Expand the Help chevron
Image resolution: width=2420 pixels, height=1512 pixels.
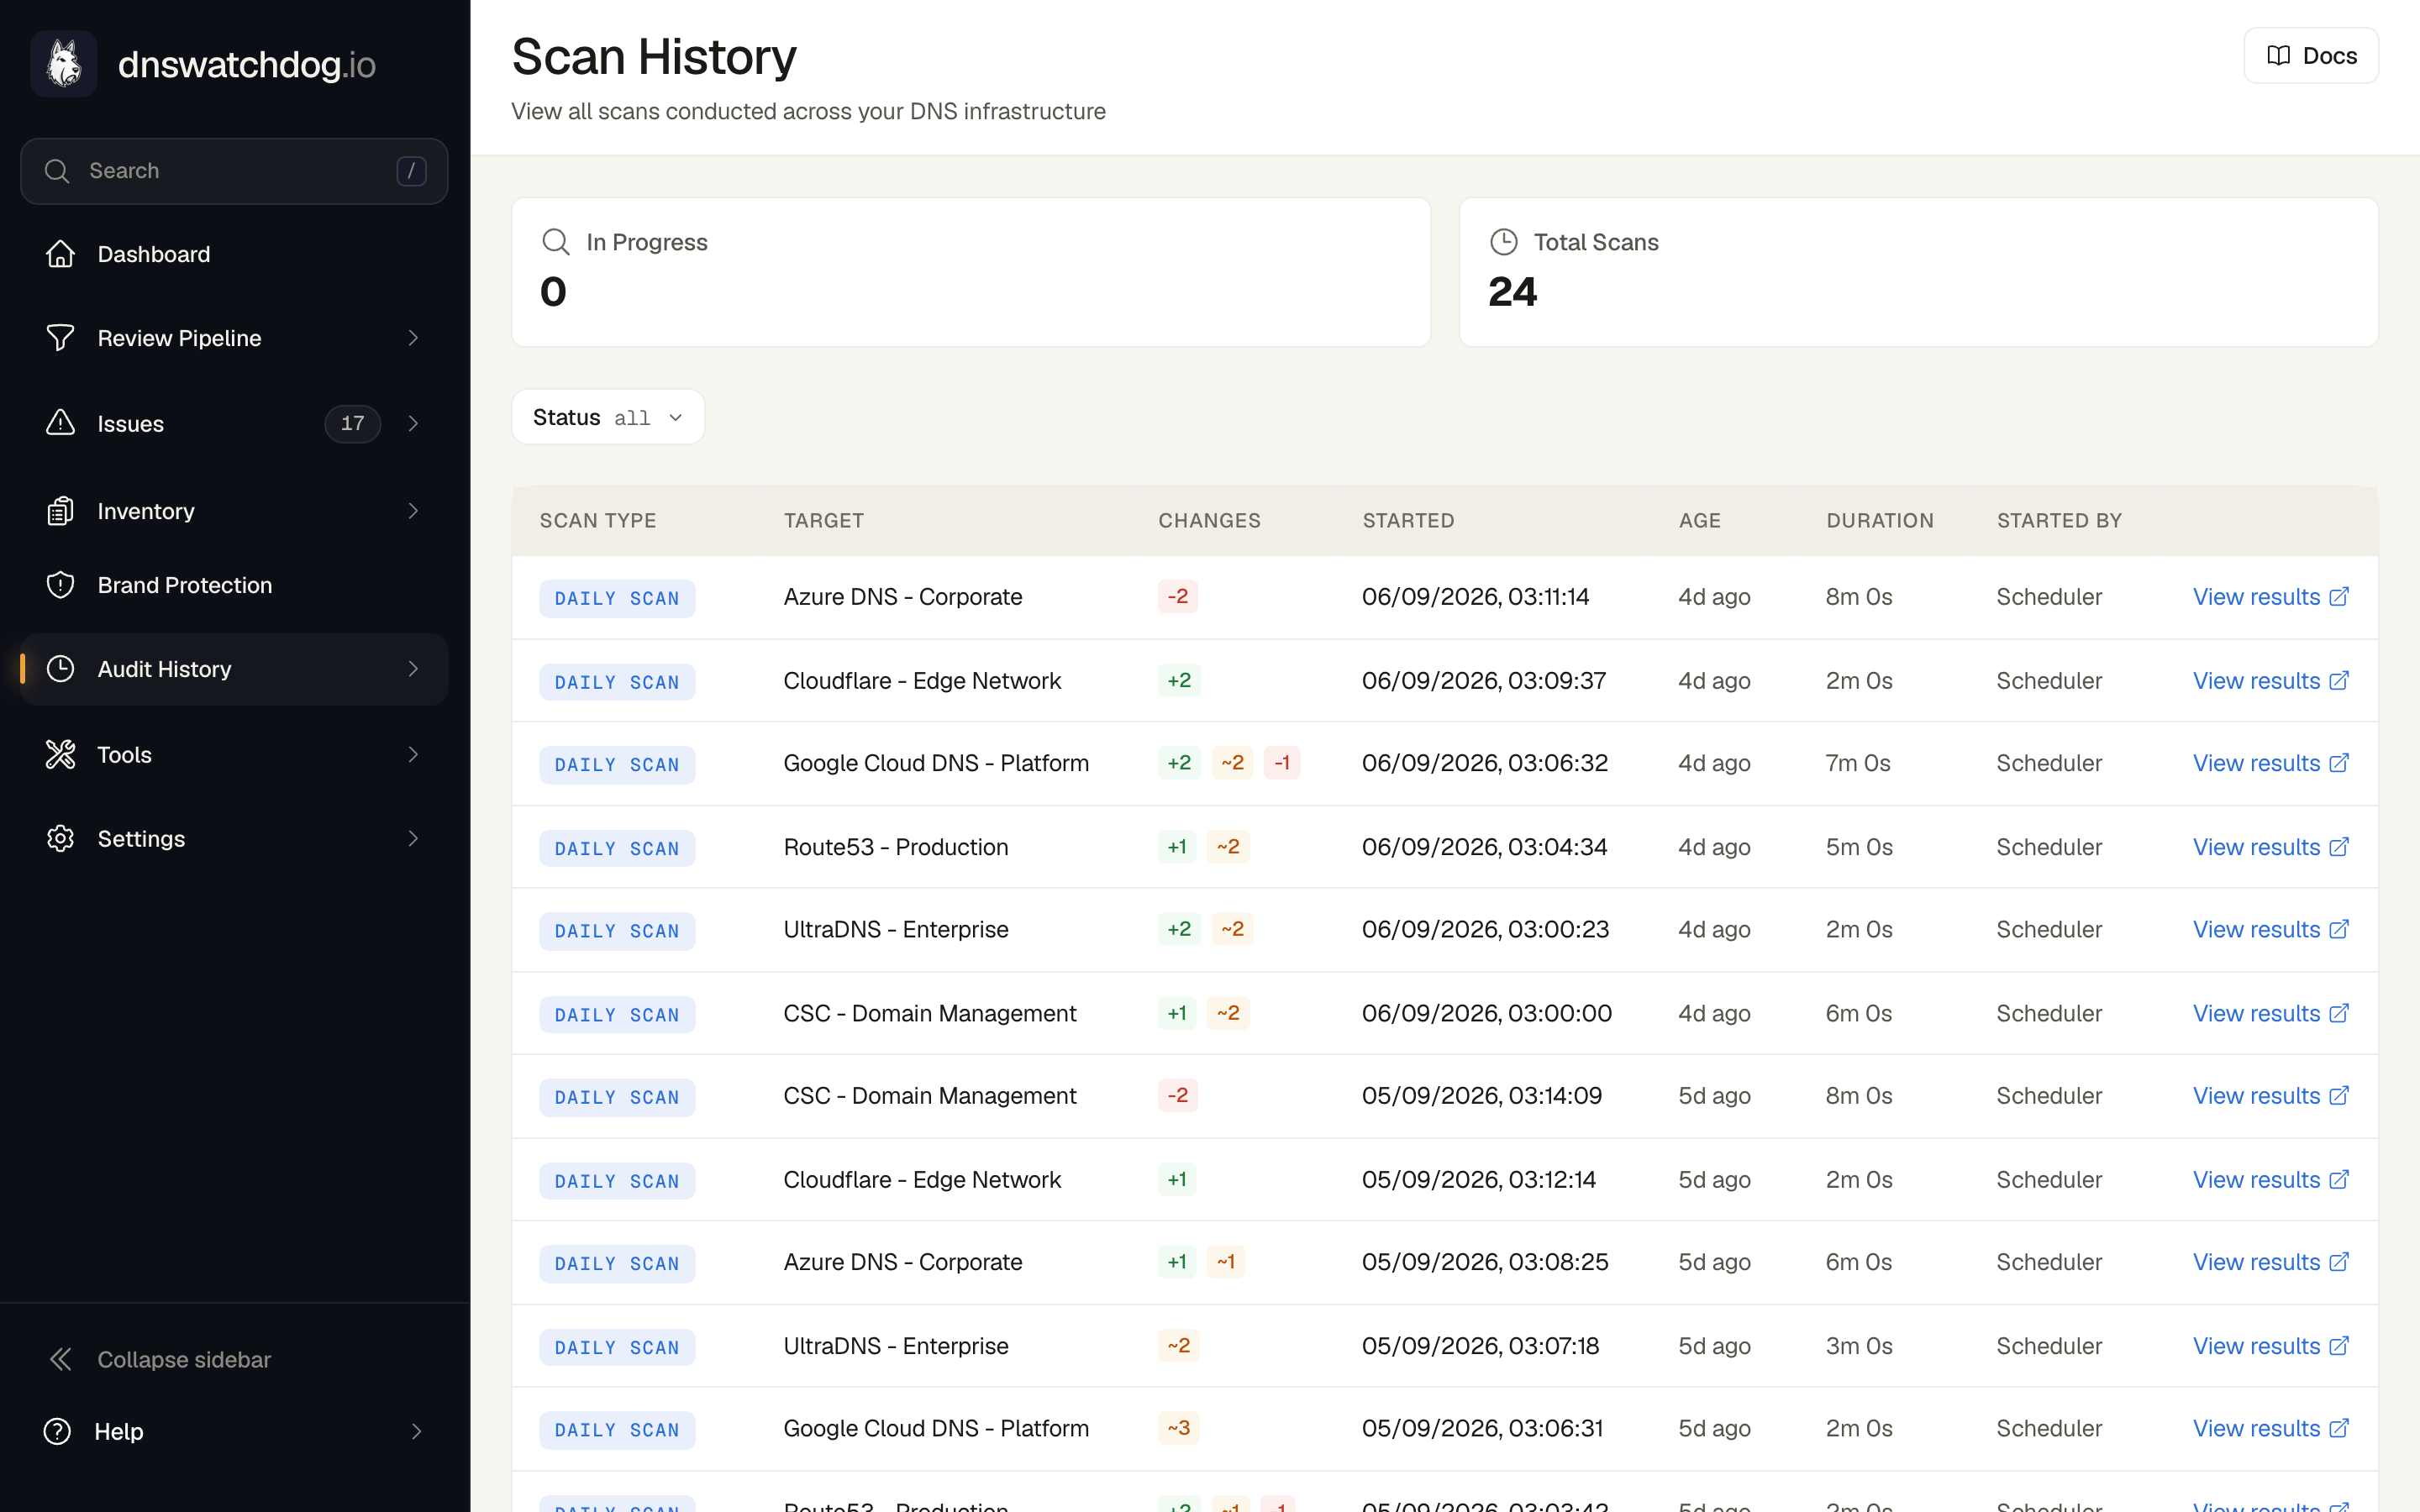[x=416, y=1431]
